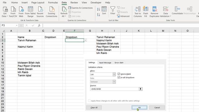Switch to the Developer ribbon tab
199x112 pixels.
point(96,2)
